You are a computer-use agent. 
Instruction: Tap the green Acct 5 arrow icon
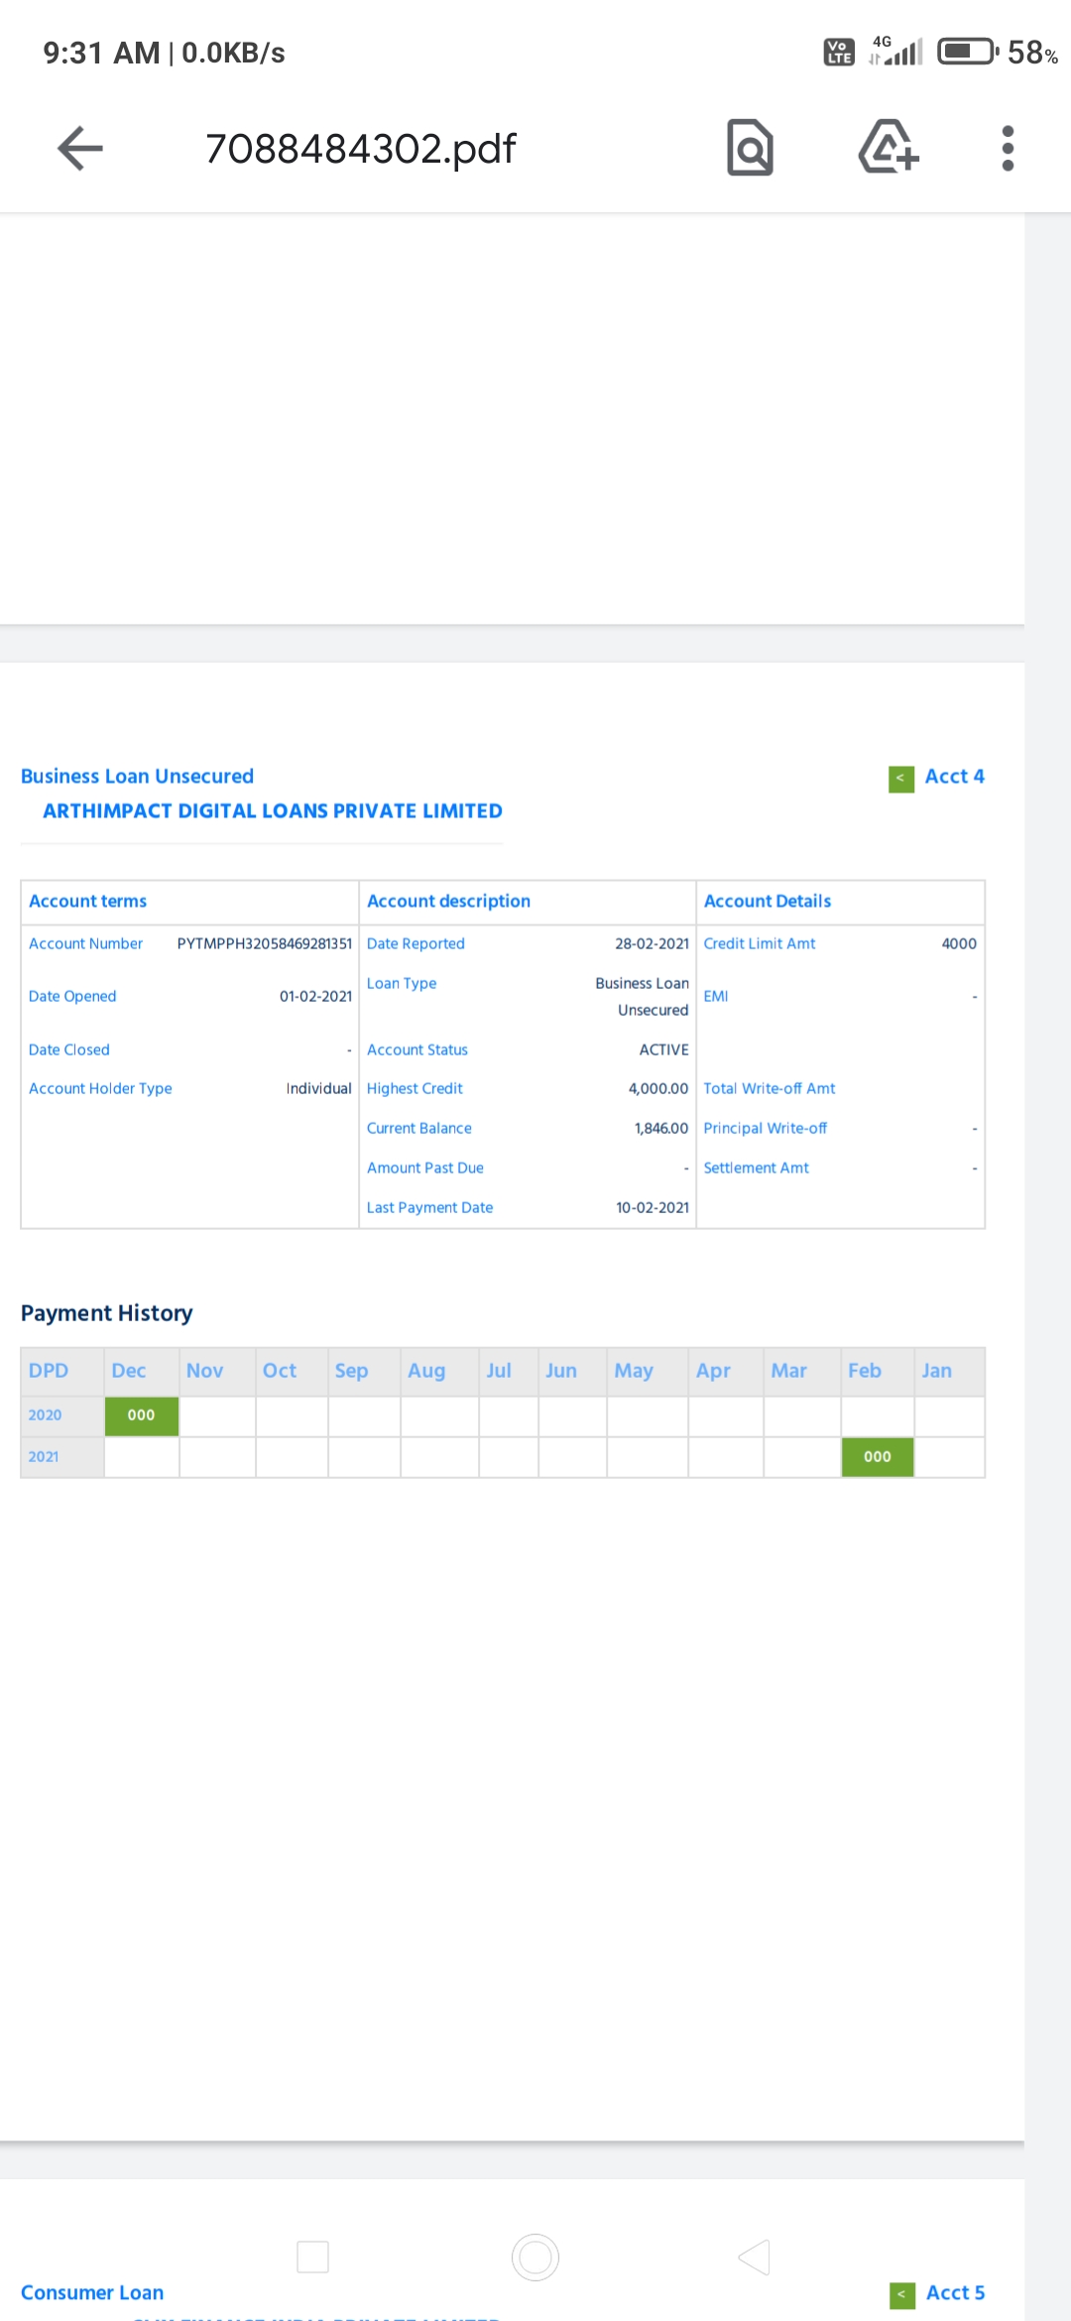point(901,2294)
